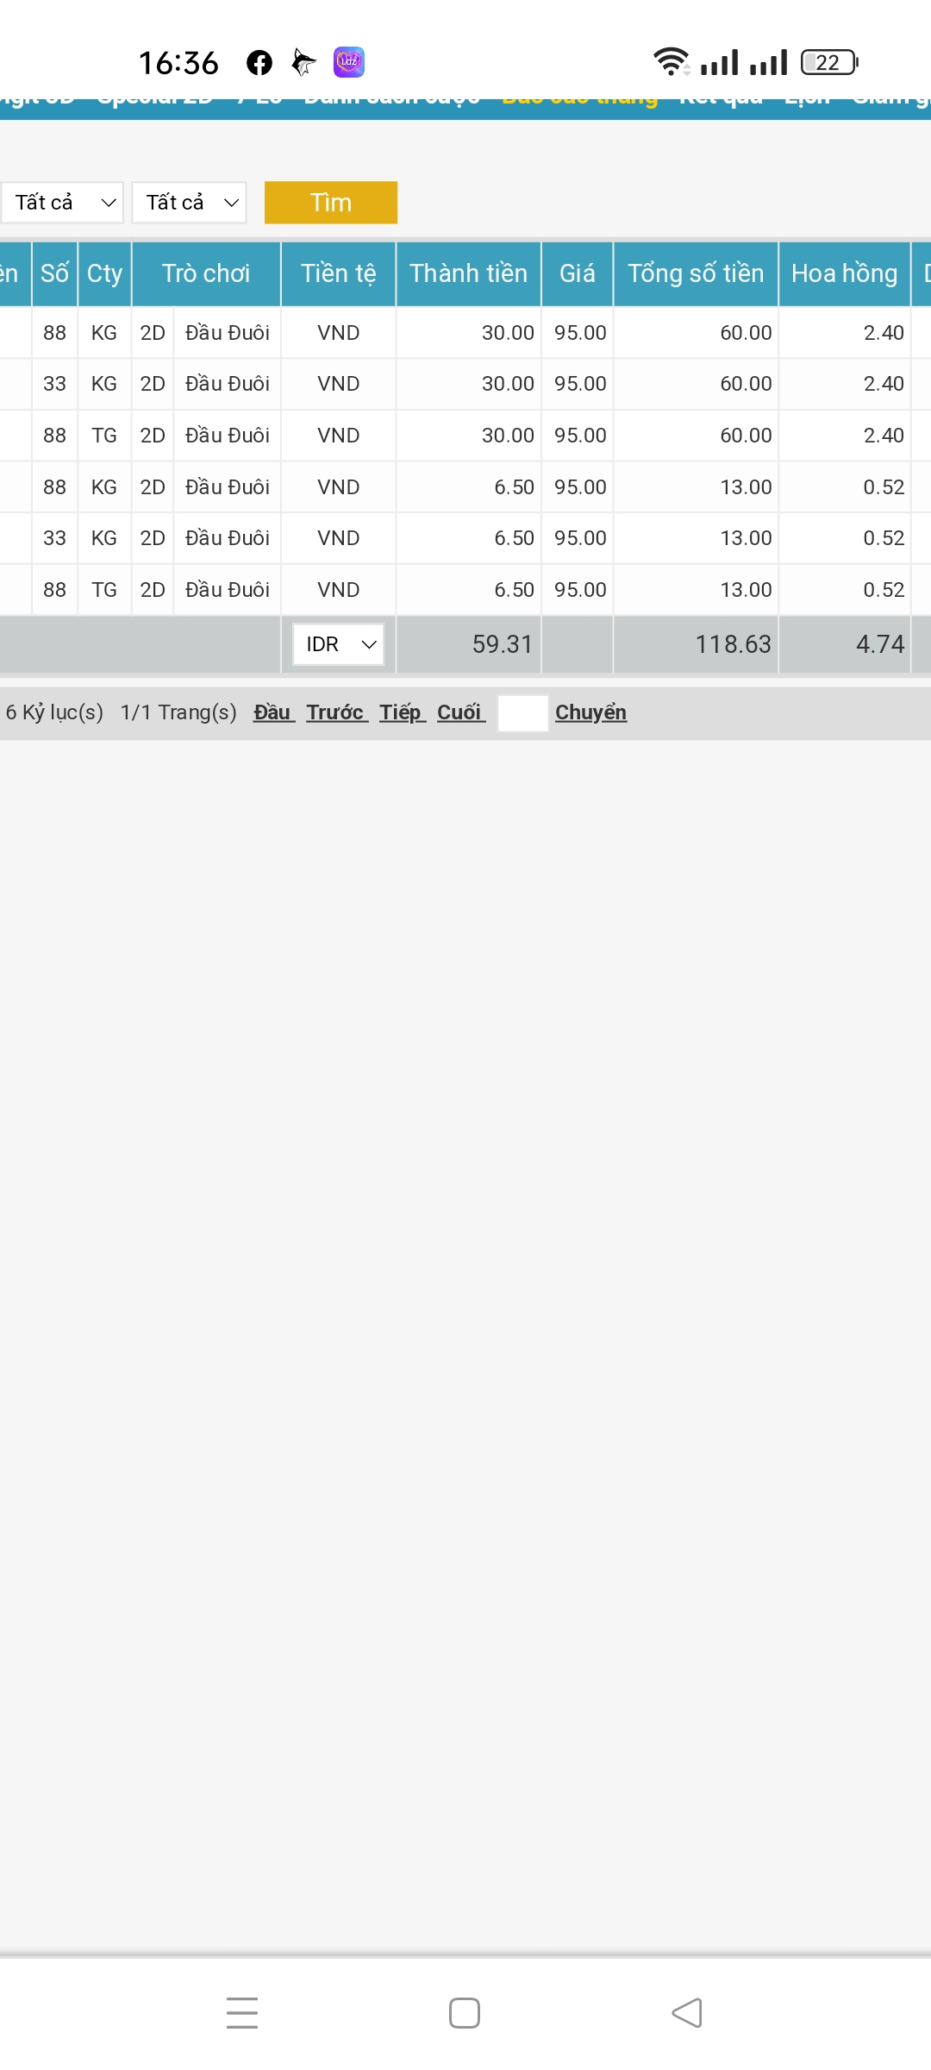Tap the Facebook notification icon
This screenshot has width=931, height=2070.
259,63
